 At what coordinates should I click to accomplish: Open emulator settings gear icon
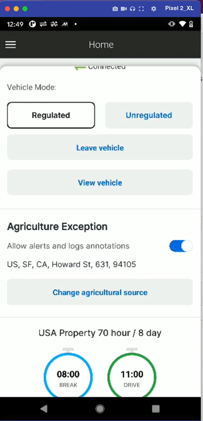tap(153, 9)
